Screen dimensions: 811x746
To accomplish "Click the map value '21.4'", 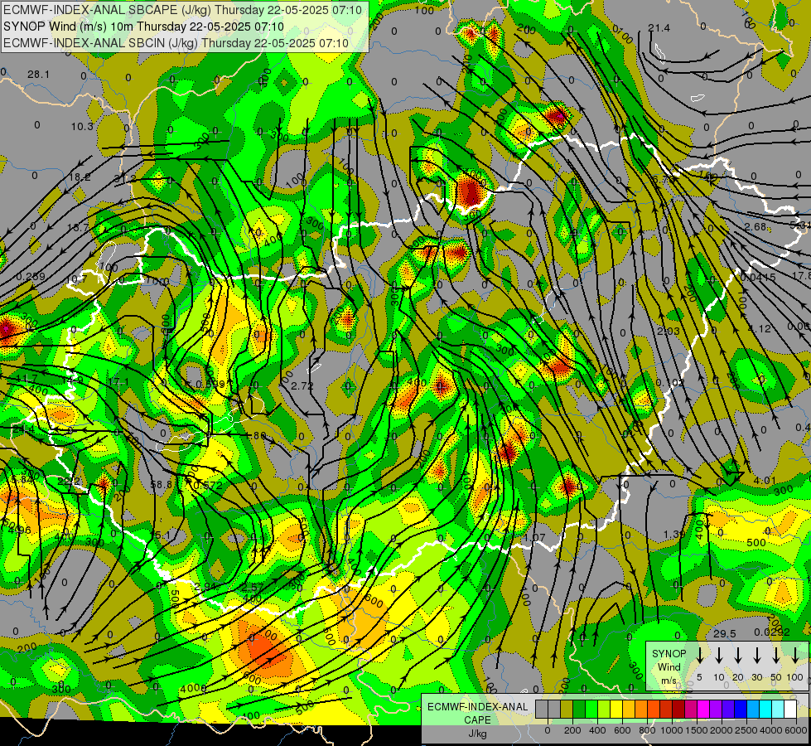I will tap(659, 28).
